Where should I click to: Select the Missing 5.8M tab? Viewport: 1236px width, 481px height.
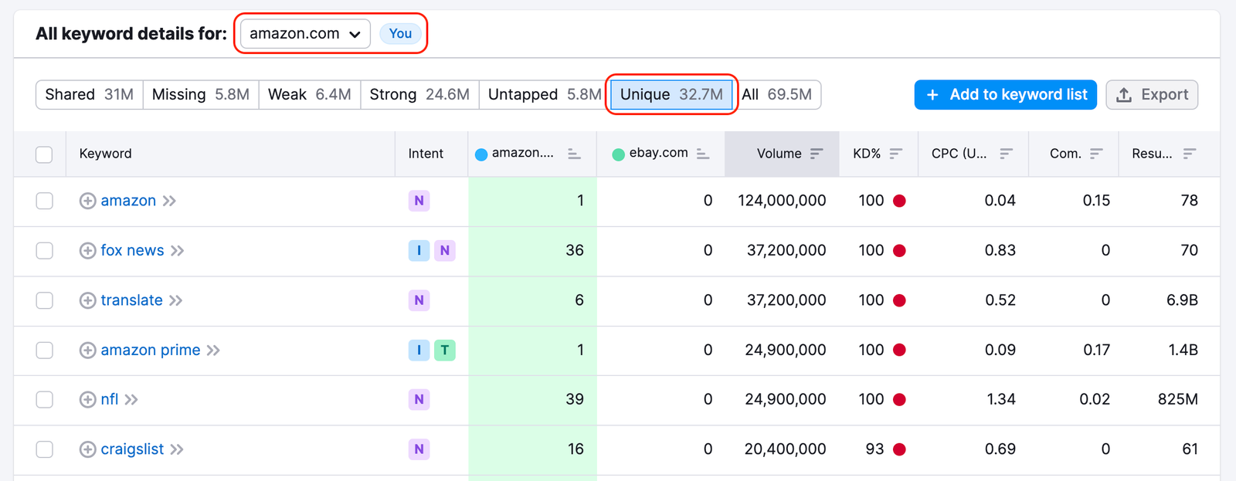coord(201,95)
